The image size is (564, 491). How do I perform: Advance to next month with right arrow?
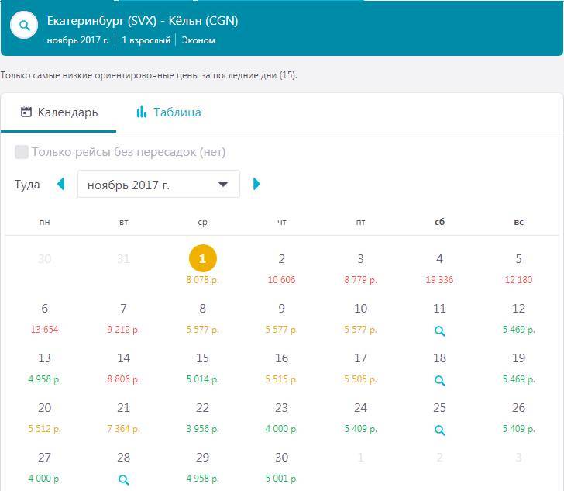257,184
